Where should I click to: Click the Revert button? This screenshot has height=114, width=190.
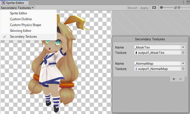click(x=132, y=8)
